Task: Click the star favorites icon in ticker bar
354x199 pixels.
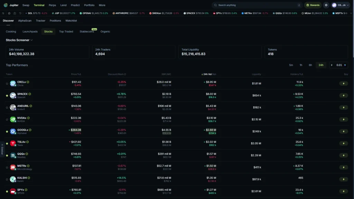Action: 9,13
